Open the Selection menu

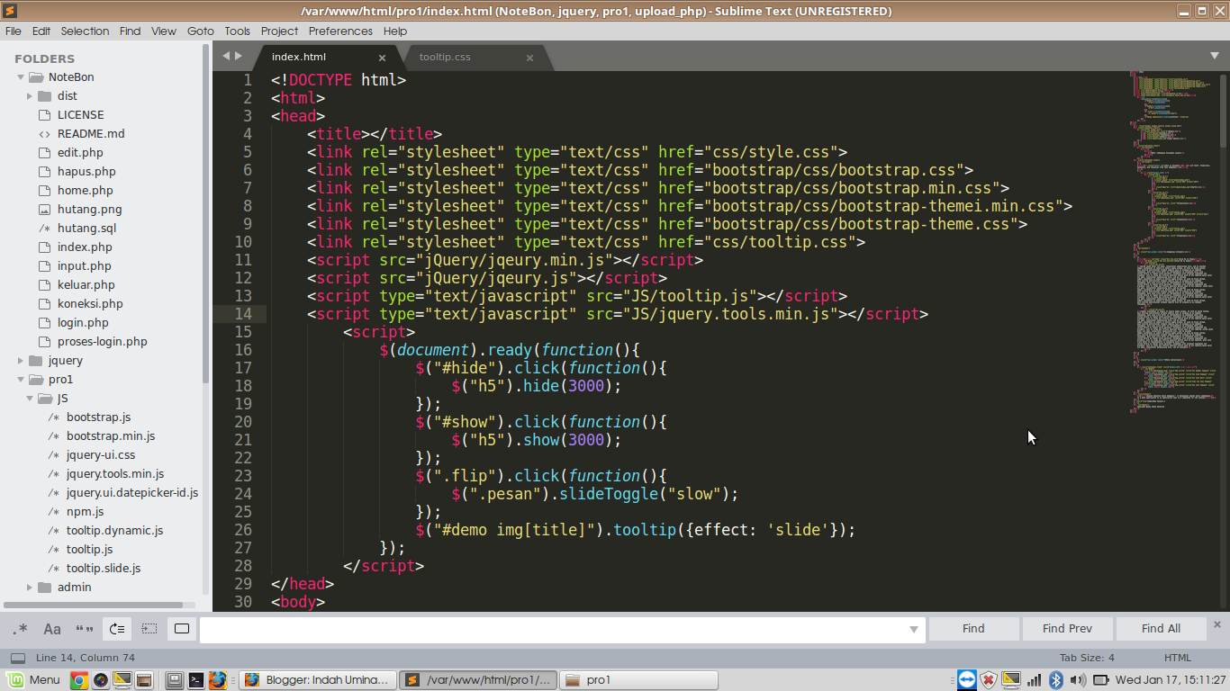(85, 31)
